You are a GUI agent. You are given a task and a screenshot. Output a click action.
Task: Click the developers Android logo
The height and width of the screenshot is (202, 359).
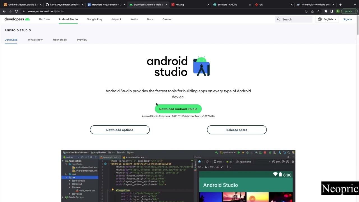[17, 19]
